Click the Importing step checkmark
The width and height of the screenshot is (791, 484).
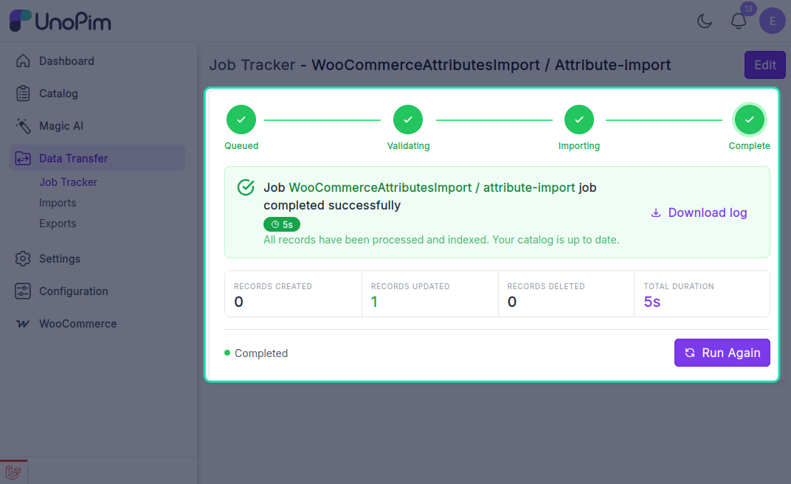pos(579,120)
